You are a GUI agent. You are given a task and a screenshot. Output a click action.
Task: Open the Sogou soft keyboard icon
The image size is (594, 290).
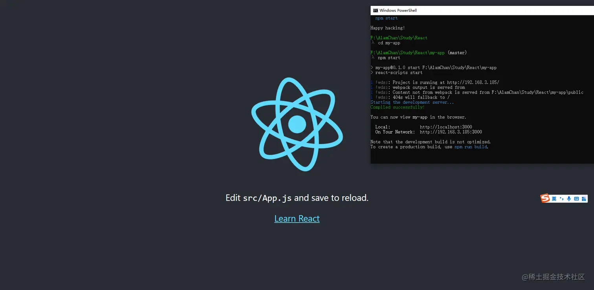[x=576, y=199]
